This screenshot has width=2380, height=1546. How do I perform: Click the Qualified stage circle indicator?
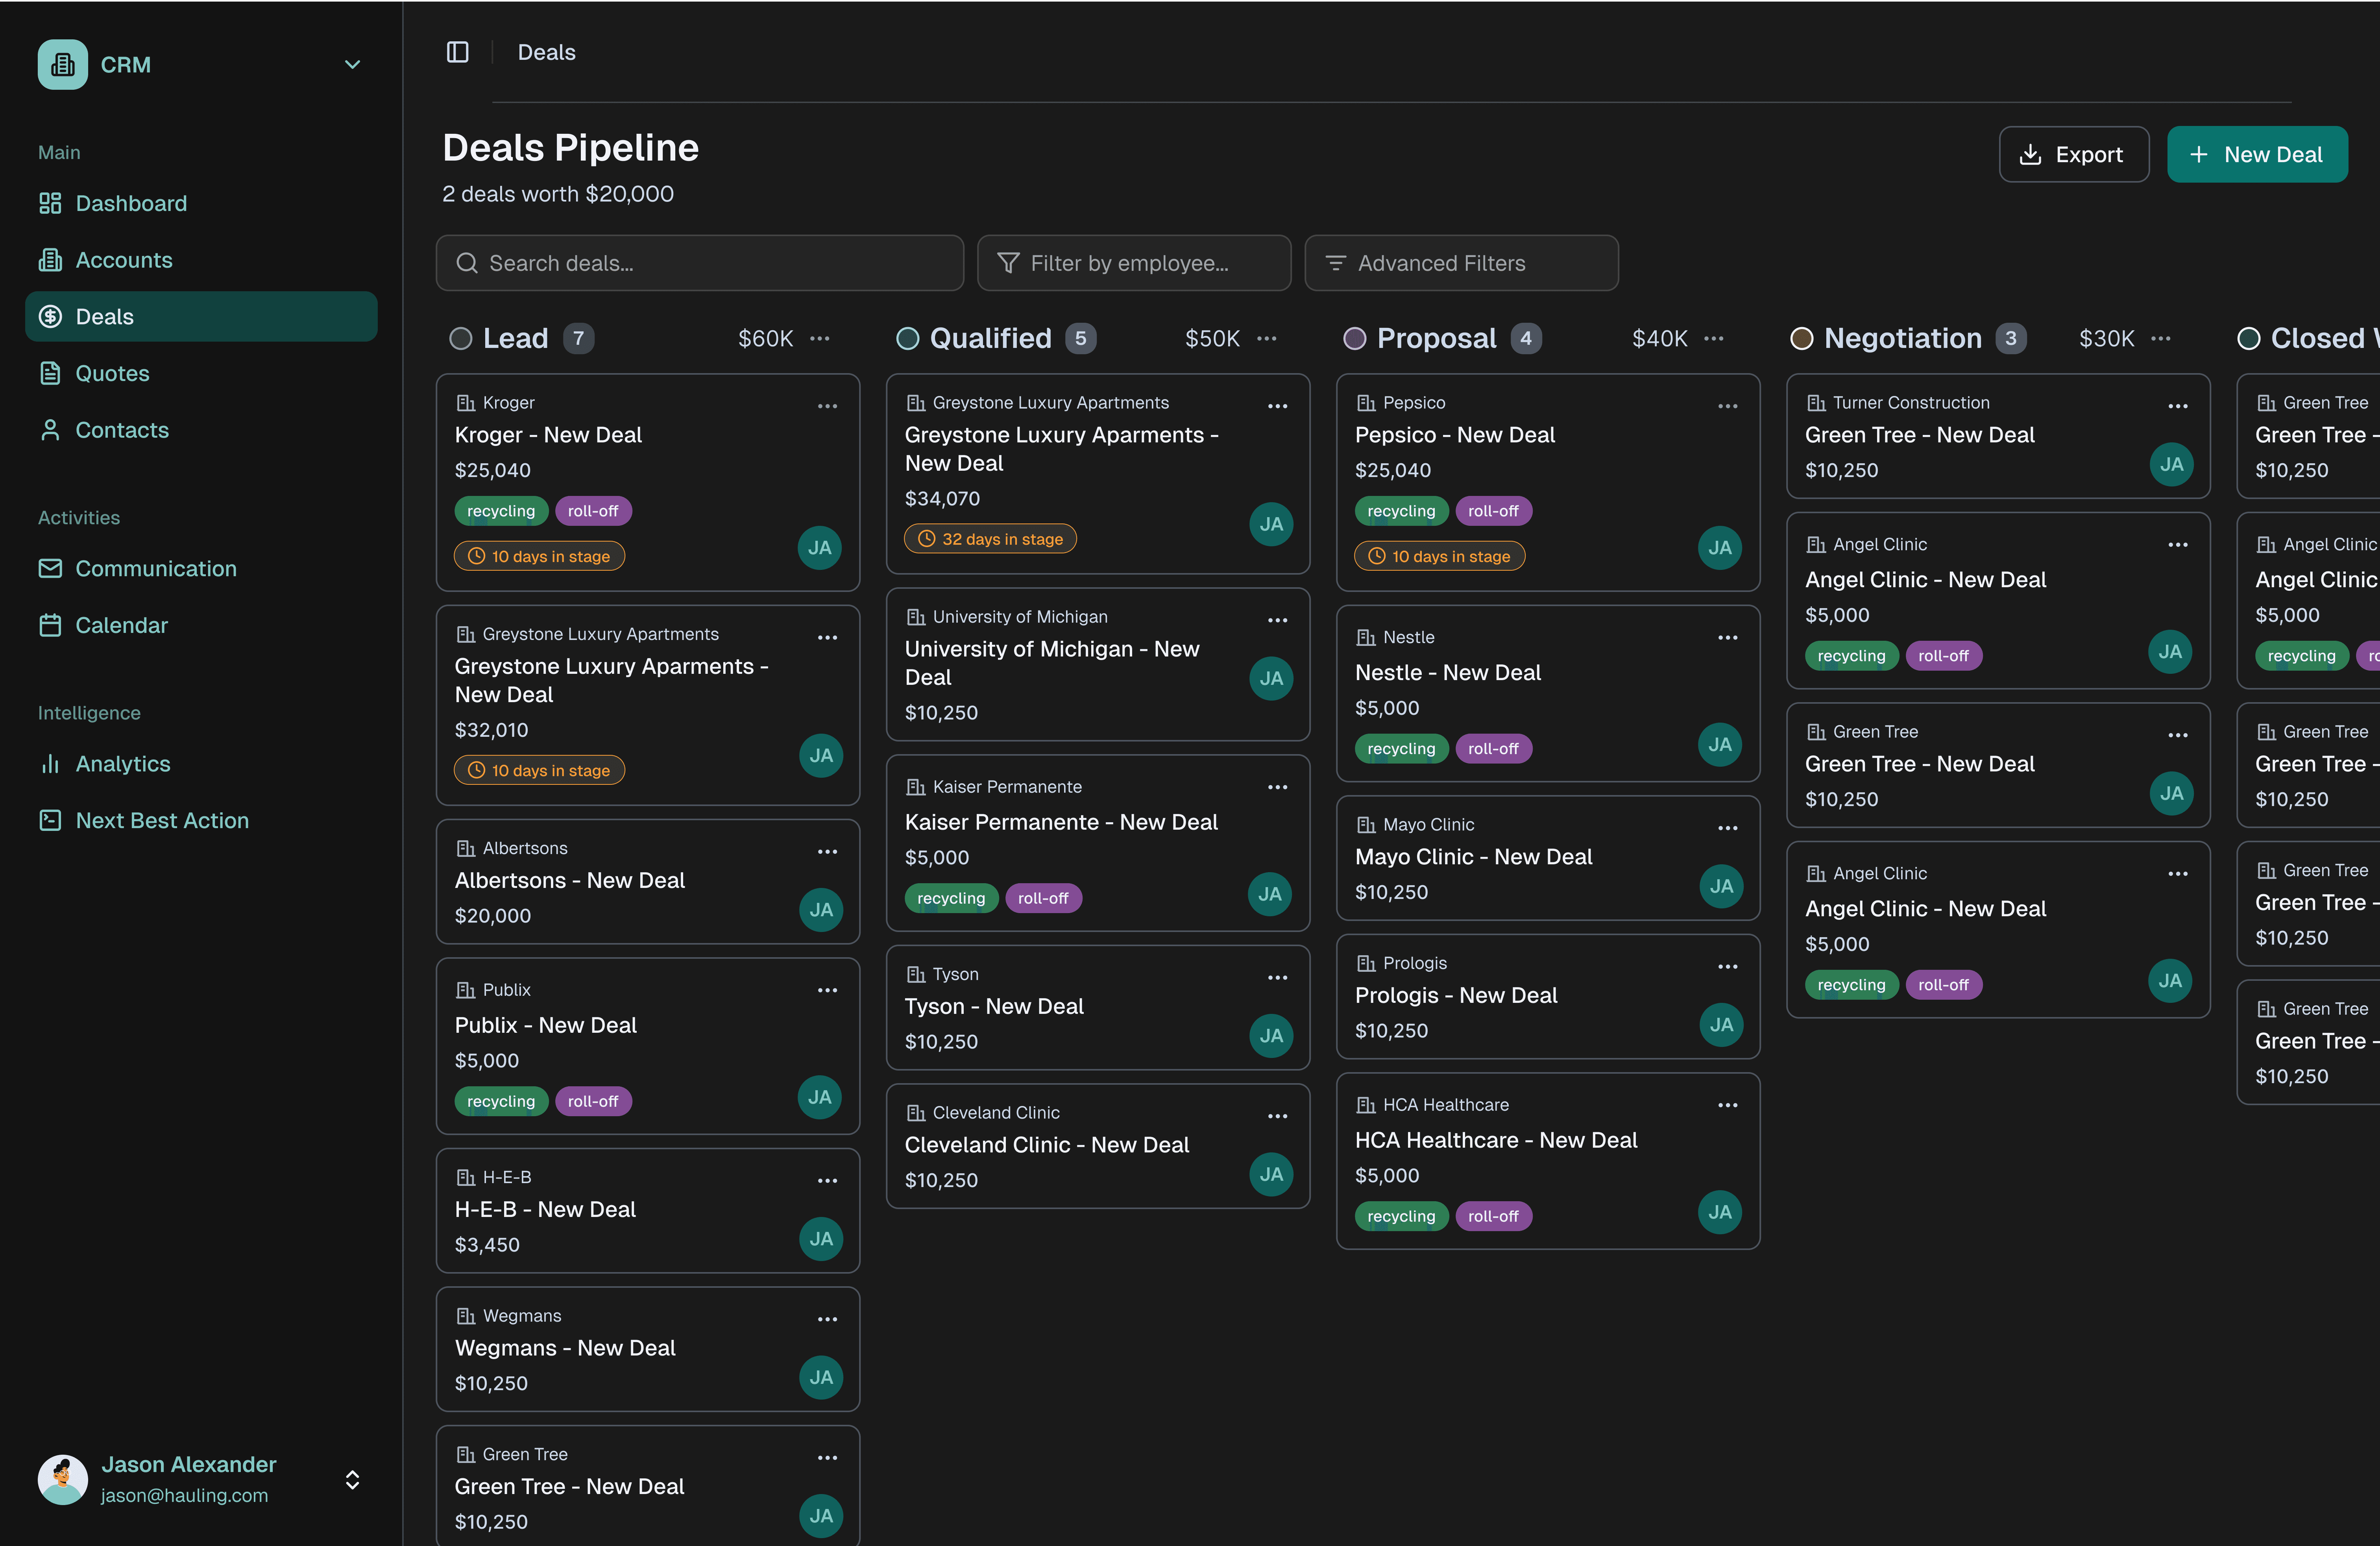click(x=907, y=339)
